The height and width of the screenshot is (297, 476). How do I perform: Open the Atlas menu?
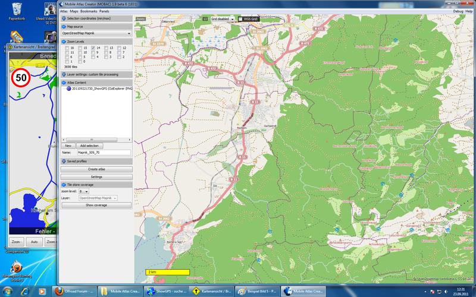(64, 11)
